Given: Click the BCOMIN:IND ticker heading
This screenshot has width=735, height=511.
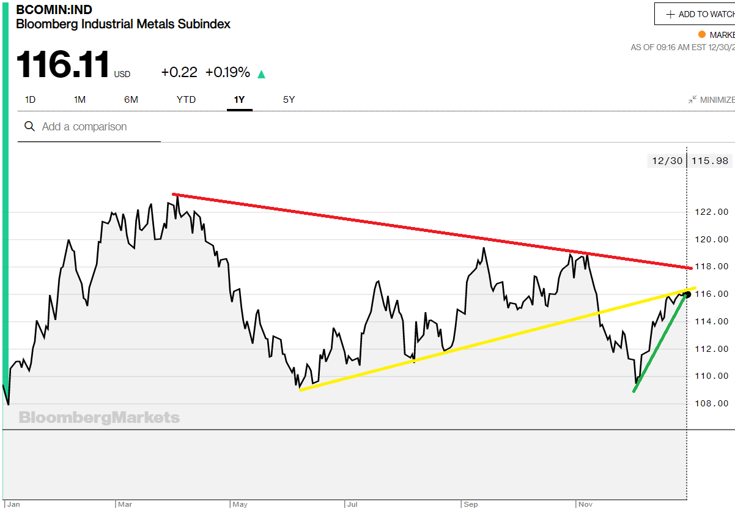Looking at the screenshot, I should pos(55,9).
